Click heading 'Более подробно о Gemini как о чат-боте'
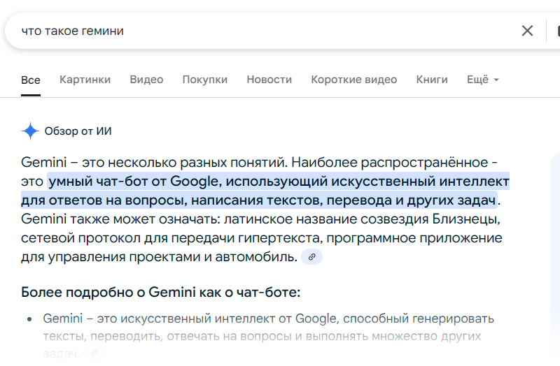 pyautogui.click(x=160, y=292)
